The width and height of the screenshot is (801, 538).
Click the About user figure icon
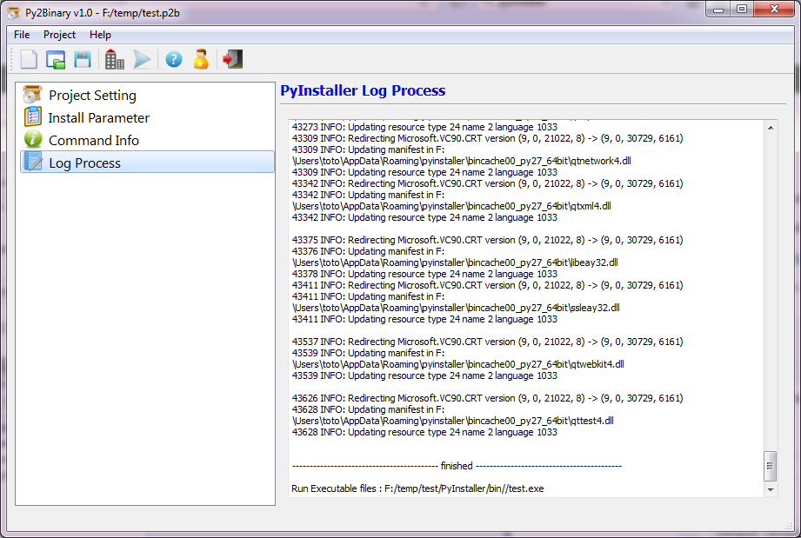201,59
